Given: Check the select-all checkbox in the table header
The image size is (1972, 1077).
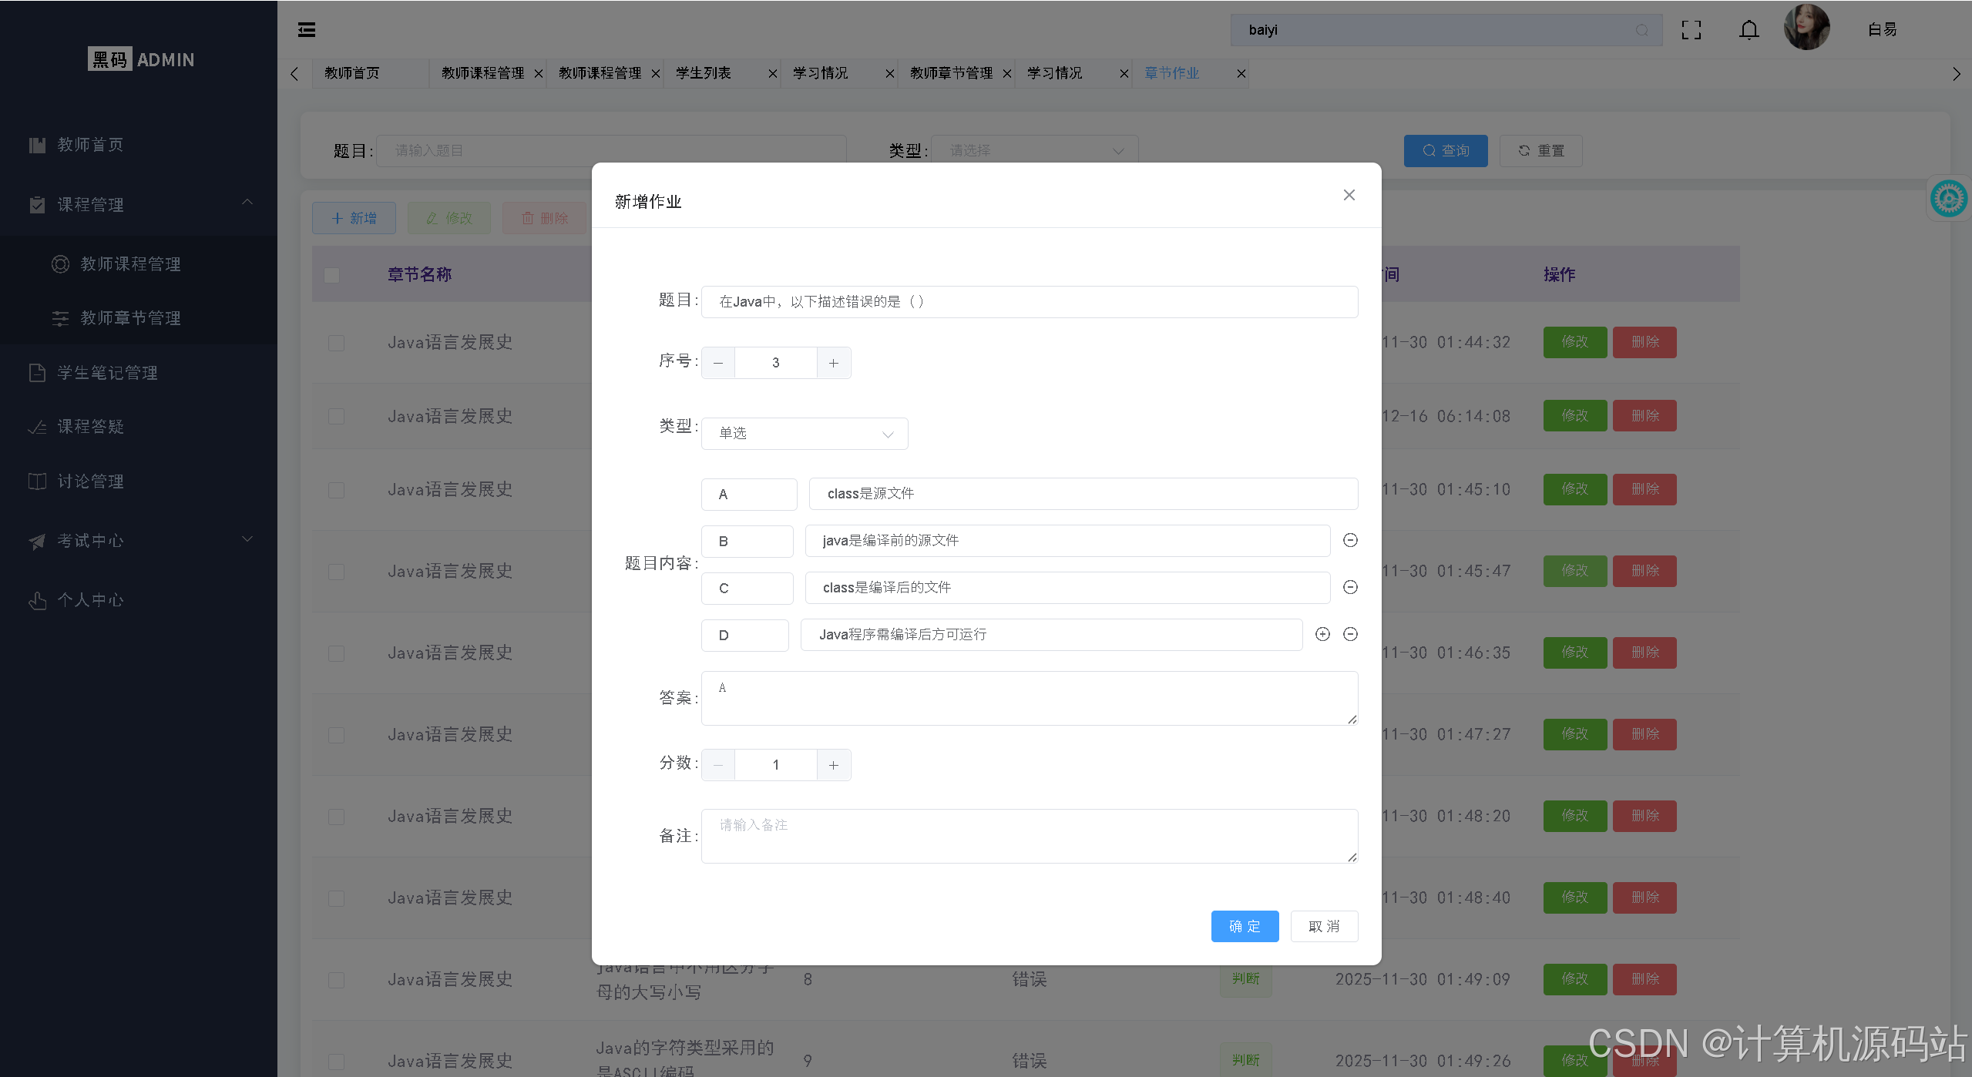Looking at the screenshot, I should [331, 274].
